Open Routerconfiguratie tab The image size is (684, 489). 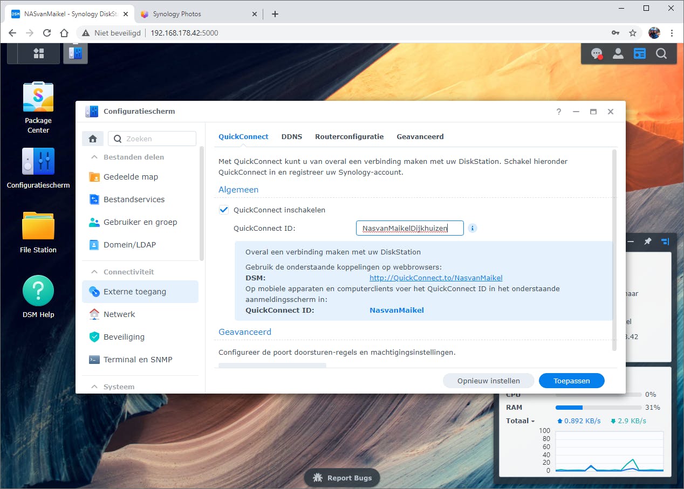click(350, 136)
